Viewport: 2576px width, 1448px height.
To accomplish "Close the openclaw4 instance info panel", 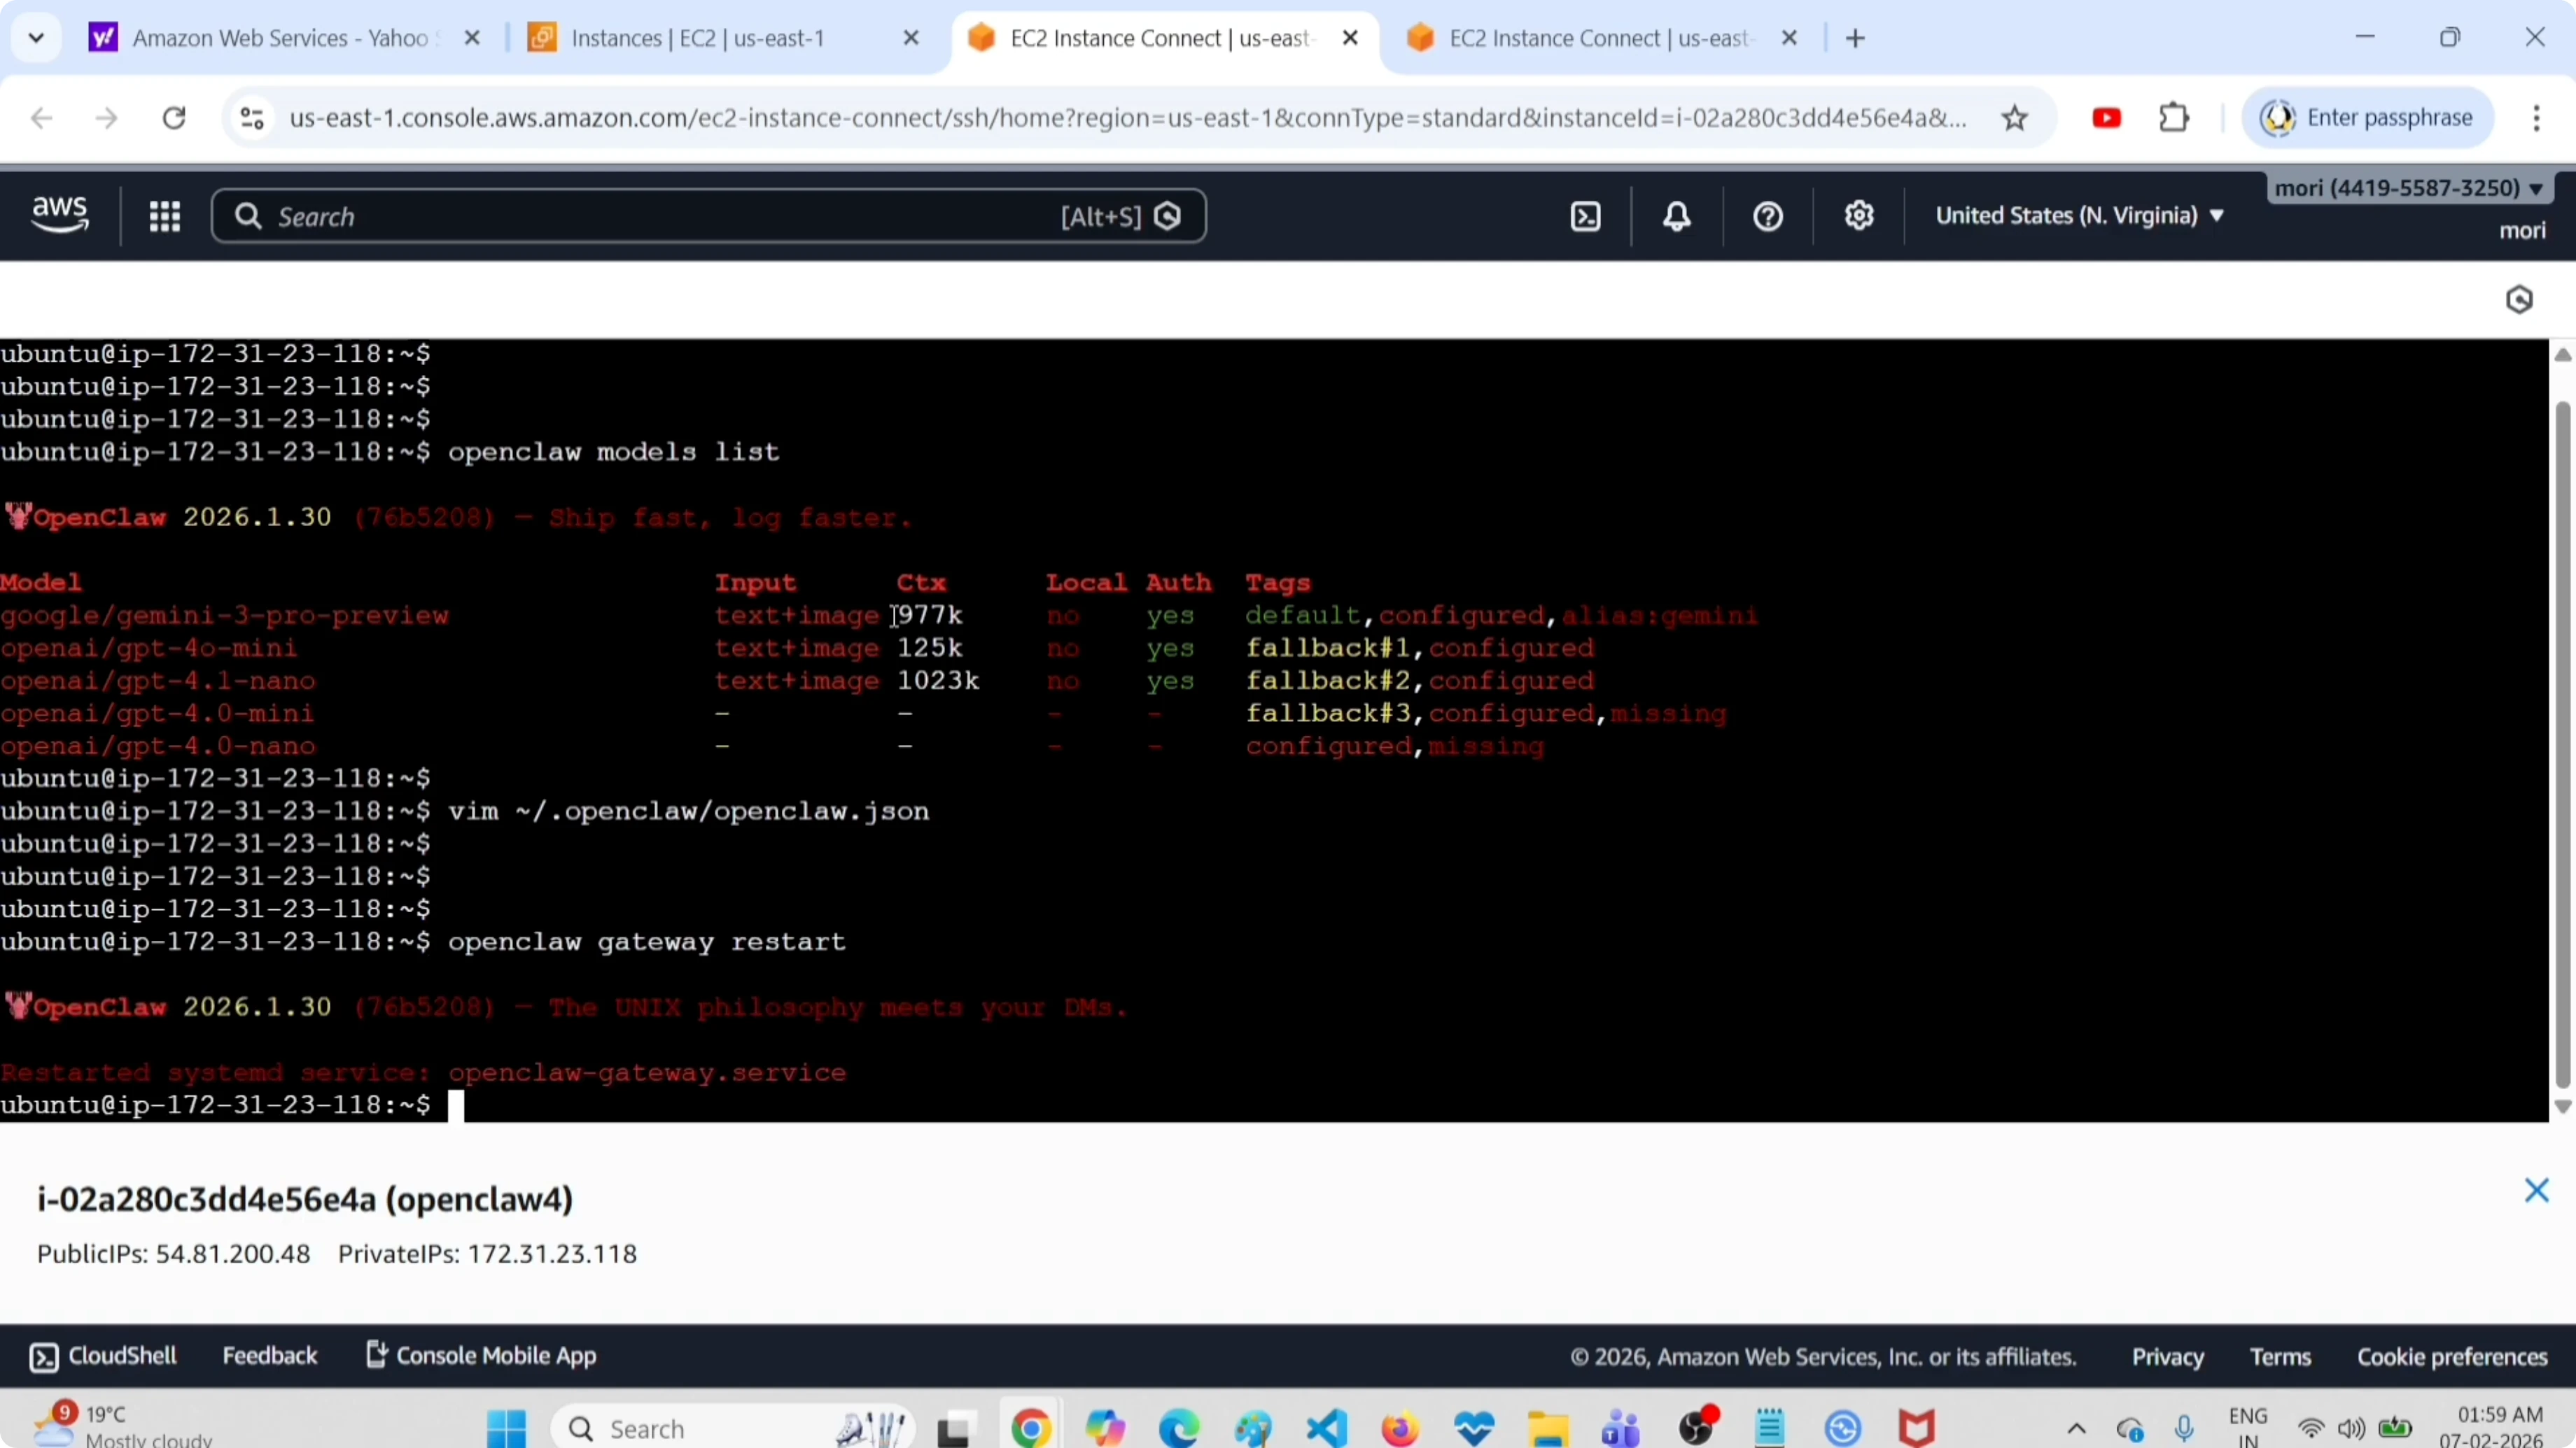I will pyautogui.click(x=2536, y=1190).
